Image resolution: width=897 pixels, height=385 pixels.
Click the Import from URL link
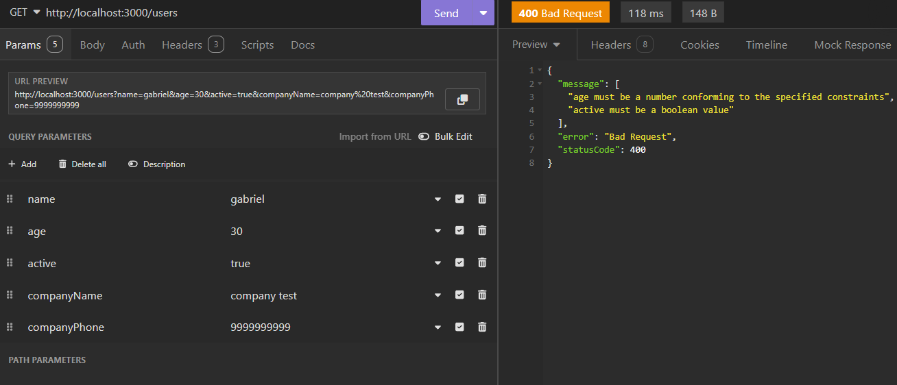(375, 136)
